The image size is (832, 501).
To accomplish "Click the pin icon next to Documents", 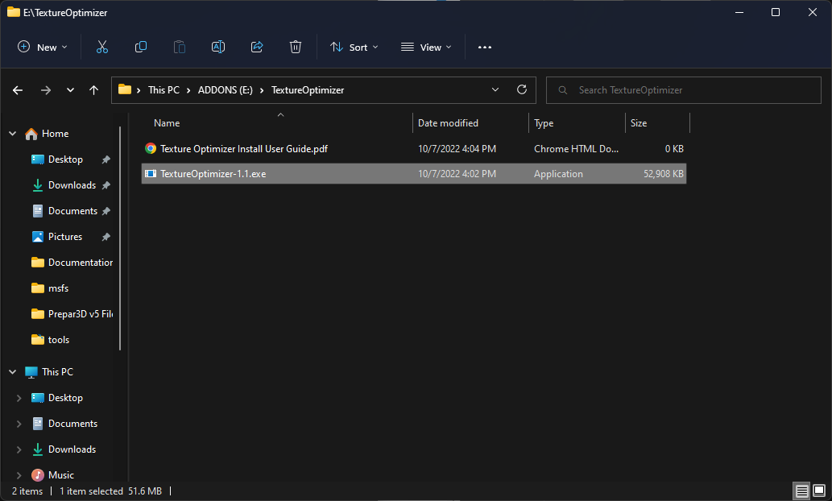I will [106, 211].
